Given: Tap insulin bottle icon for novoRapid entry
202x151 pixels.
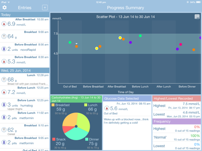Looking at the screenshot, I should [4, 49].
